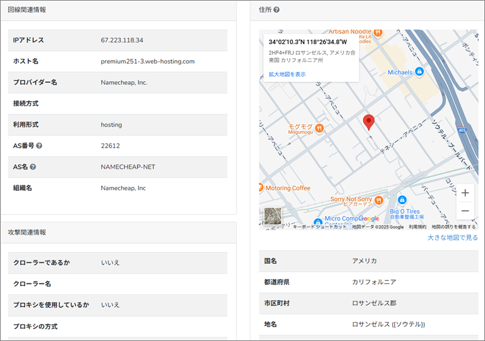Click the AS name value NAMECHEAP-NET

[x=128, y=167]
